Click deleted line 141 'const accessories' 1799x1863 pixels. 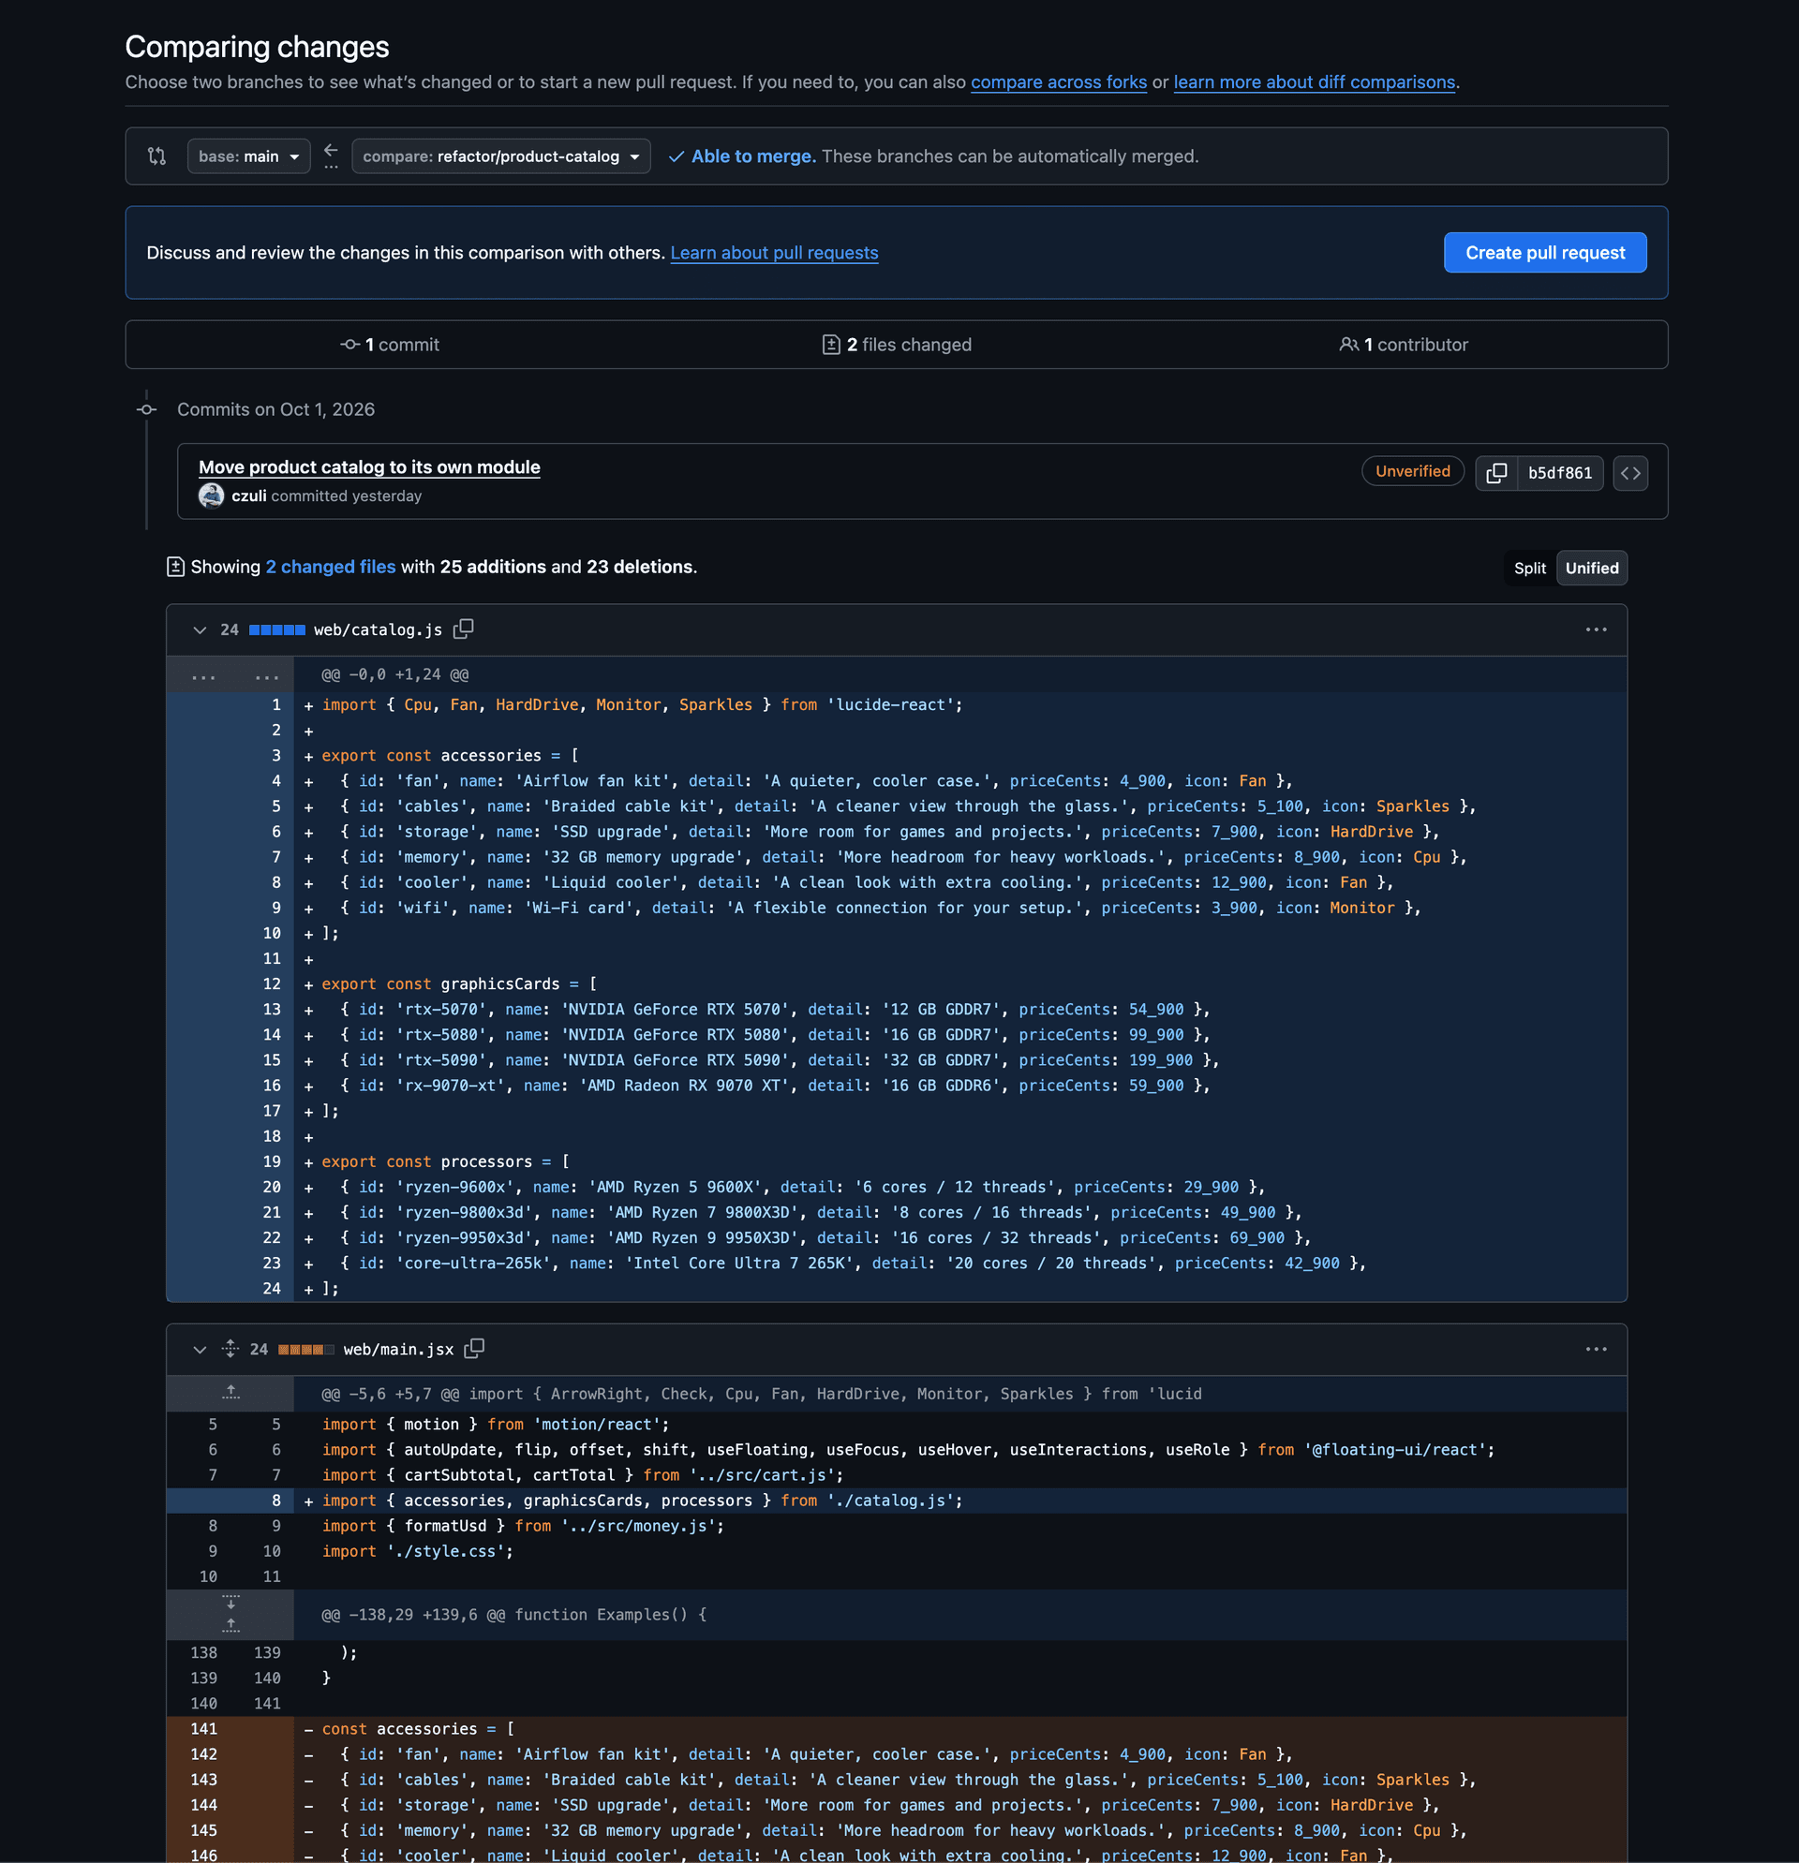[959, 1730]
